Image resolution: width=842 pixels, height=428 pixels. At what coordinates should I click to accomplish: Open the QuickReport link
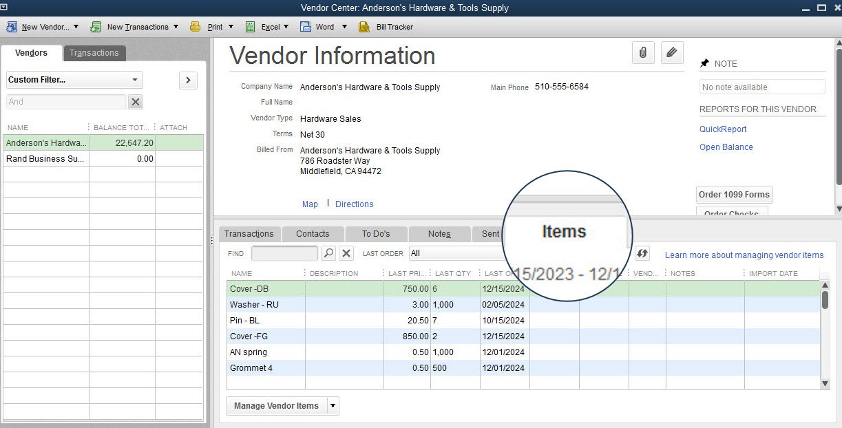coord(722,129)
